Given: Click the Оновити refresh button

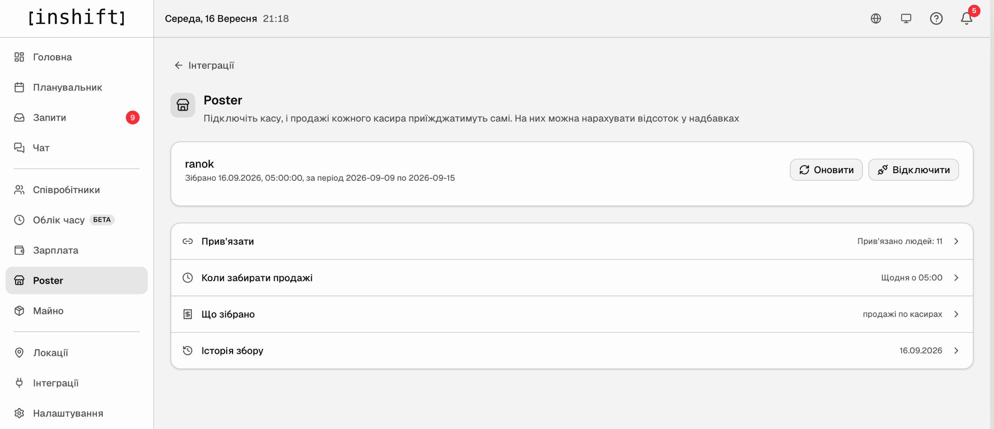Looking at the screenshot, I should click(826, 170).
